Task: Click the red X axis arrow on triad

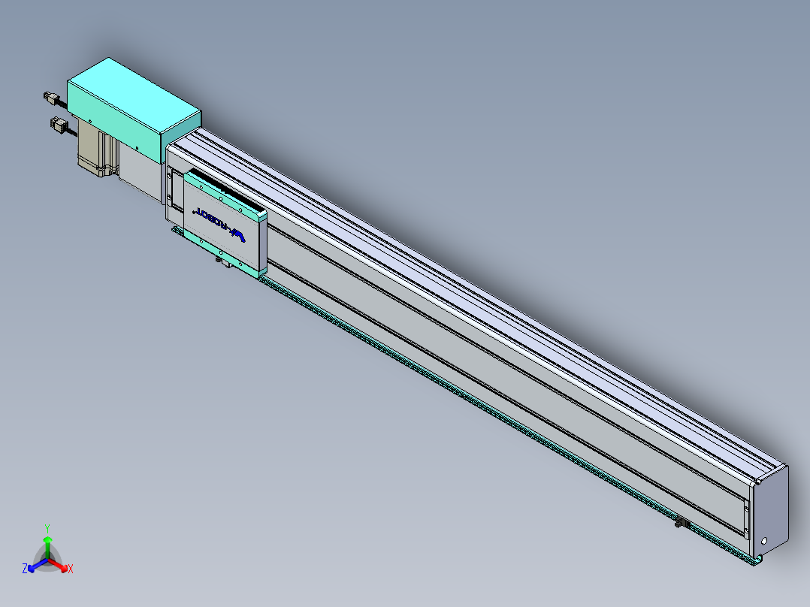Action: click(x=58, y=565)
